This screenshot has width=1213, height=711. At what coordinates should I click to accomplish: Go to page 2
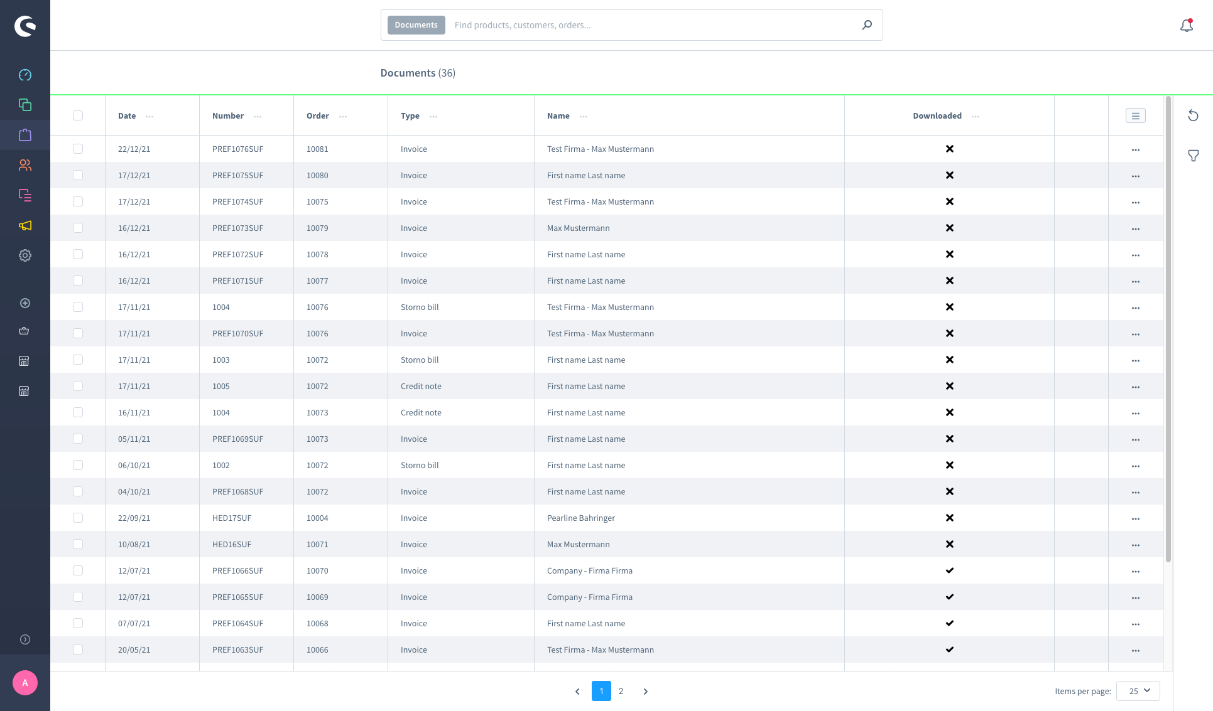coord(621,691)
